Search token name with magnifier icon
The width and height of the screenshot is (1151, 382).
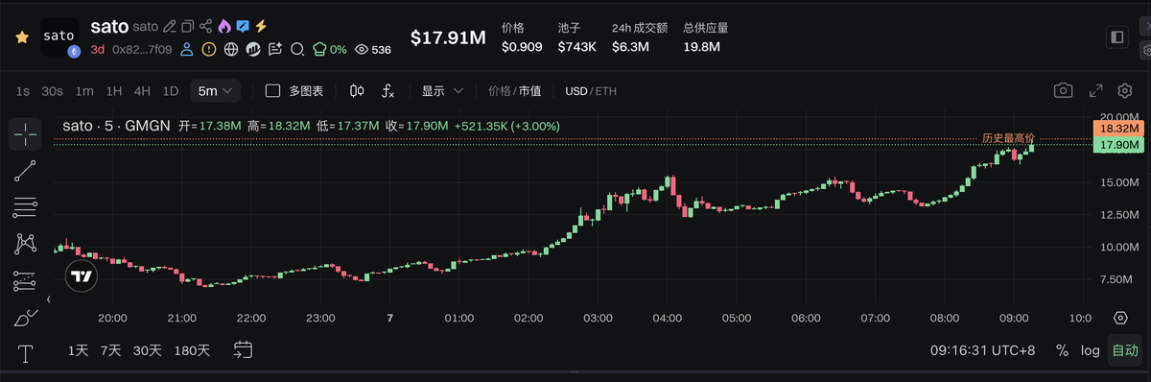(297, 49)
